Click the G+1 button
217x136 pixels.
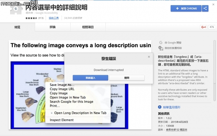tap(203, 27)
